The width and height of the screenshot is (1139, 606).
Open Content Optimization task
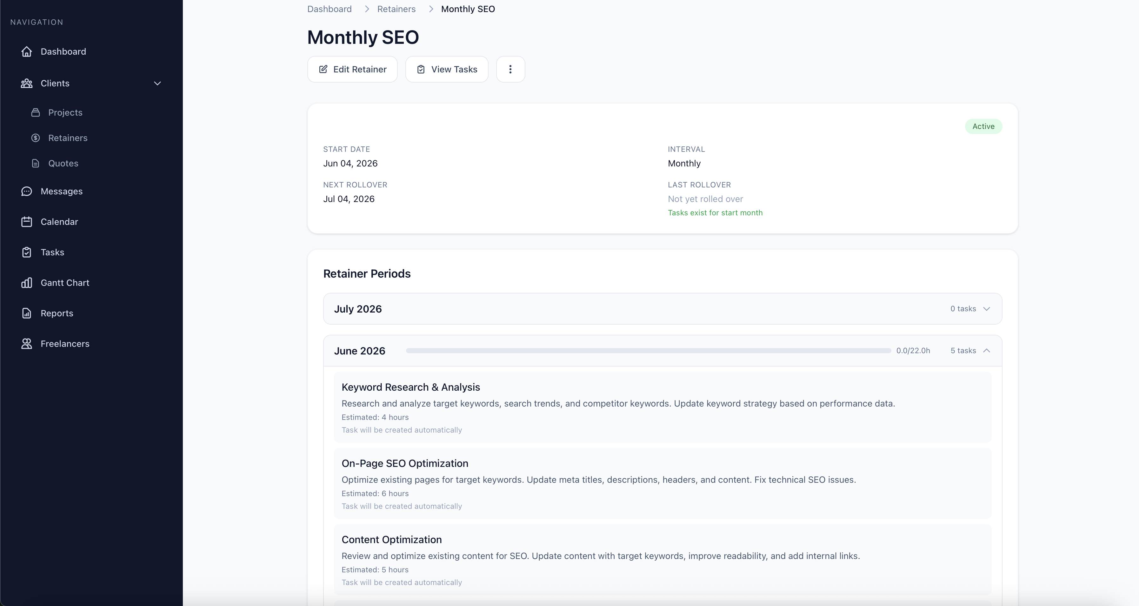pos(662,560)
